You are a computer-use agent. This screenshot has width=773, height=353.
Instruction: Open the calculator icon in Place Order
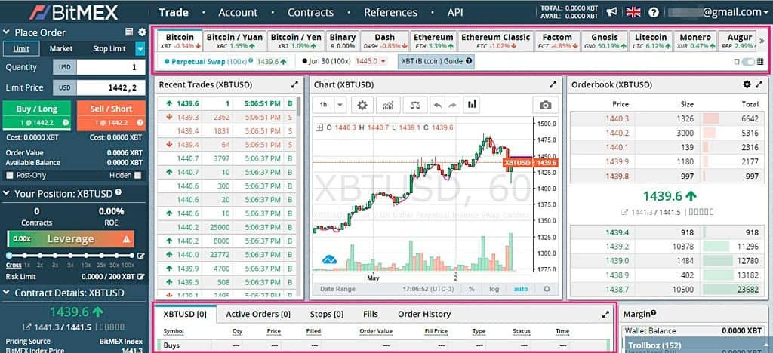pos(129,32)
